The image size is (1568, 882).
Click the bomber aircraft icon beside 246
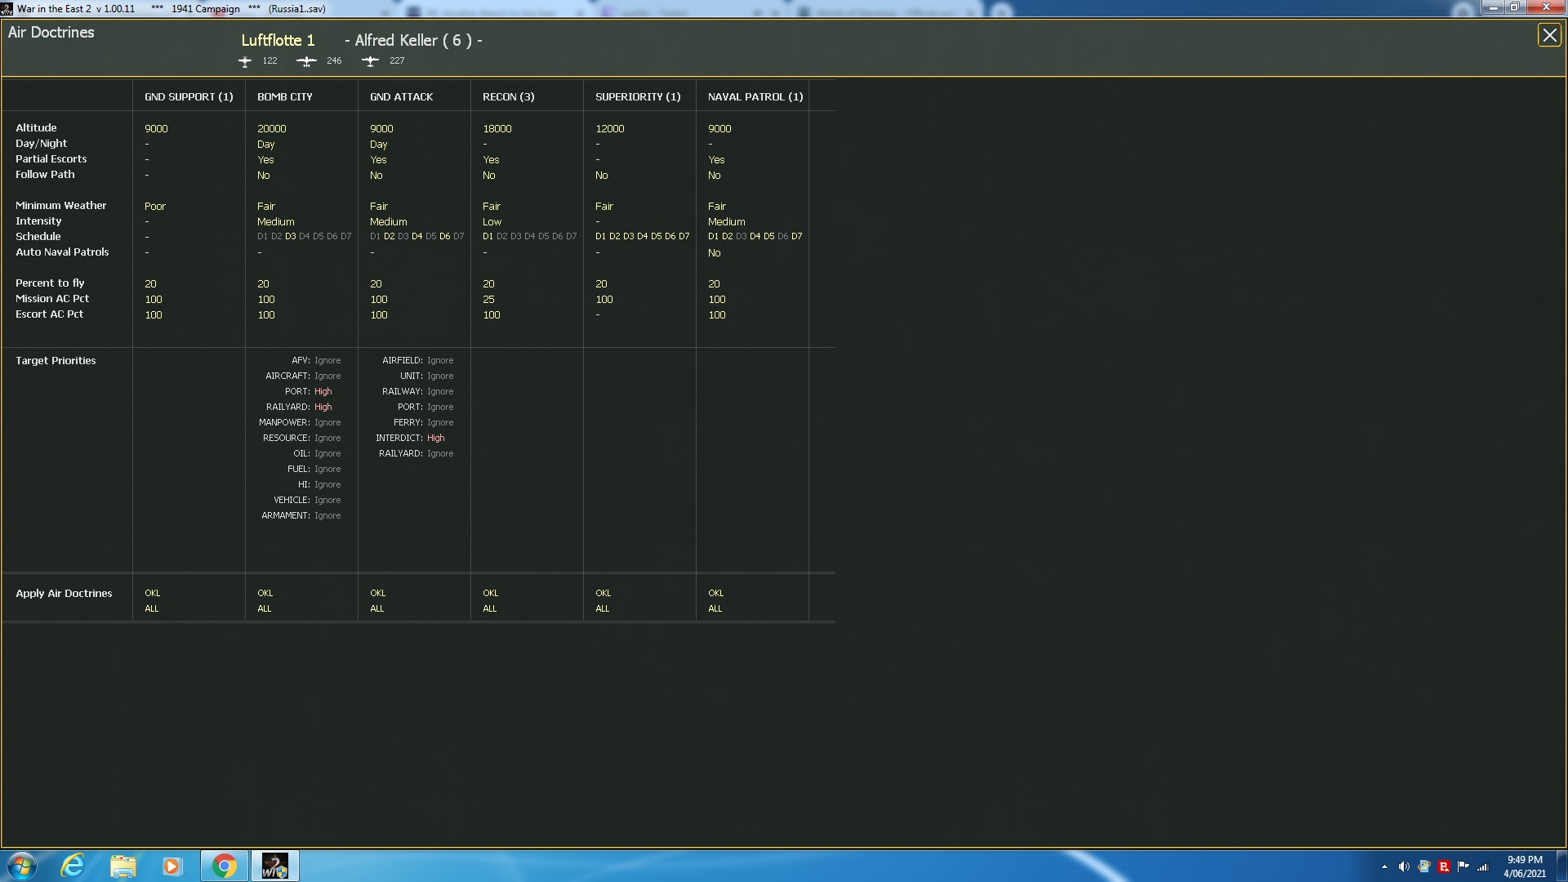306,61
